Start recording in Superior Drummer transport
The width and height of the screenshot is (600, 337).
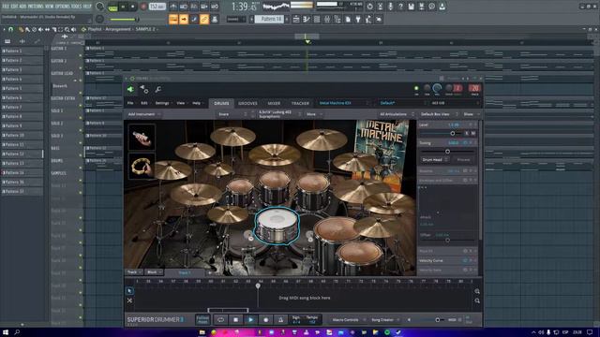tap(265, 320)
